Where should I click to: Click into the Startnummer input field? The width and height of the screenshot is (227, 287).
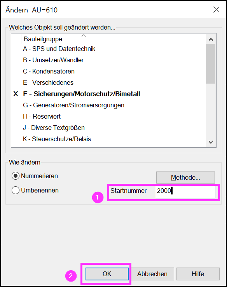pyautogui.click(x=185, y=191)
